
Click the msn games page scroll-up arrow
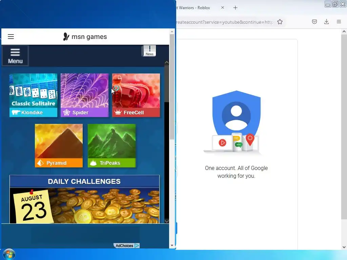click(x=172, y=31)
